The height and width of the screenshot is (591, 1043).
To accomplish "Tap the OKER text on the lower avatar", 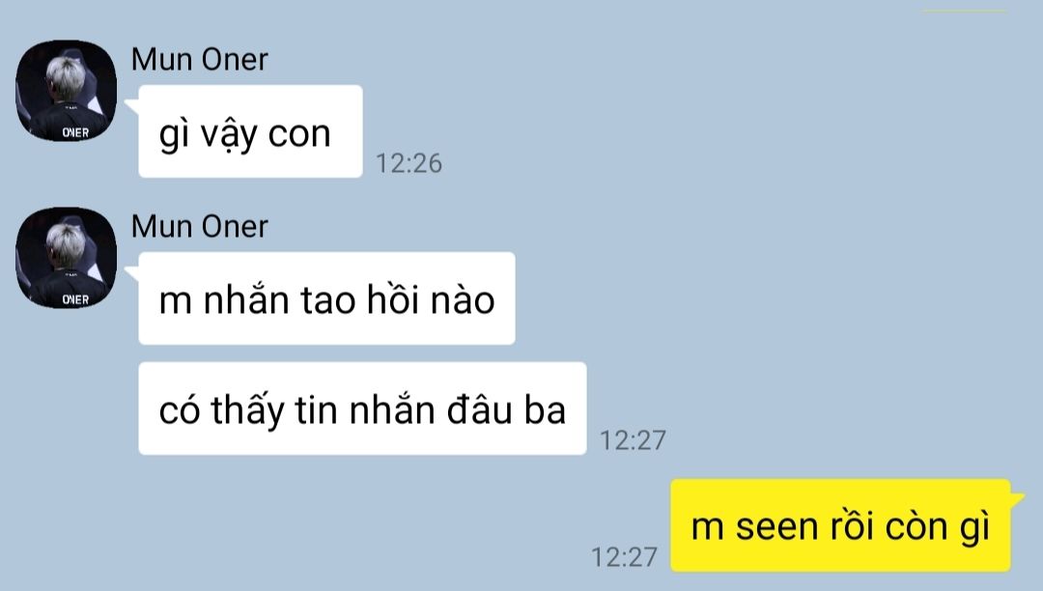I will tap(75, 299).
